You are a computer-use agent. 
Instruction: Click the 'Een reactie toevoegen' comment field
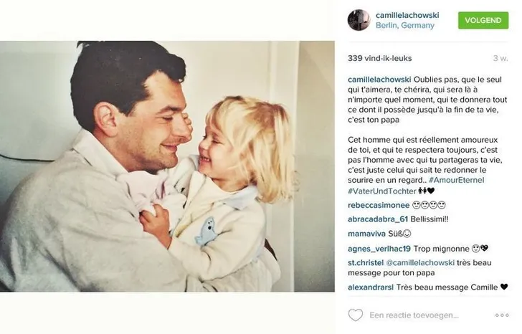pyautogui.click(x=414, y=315)
